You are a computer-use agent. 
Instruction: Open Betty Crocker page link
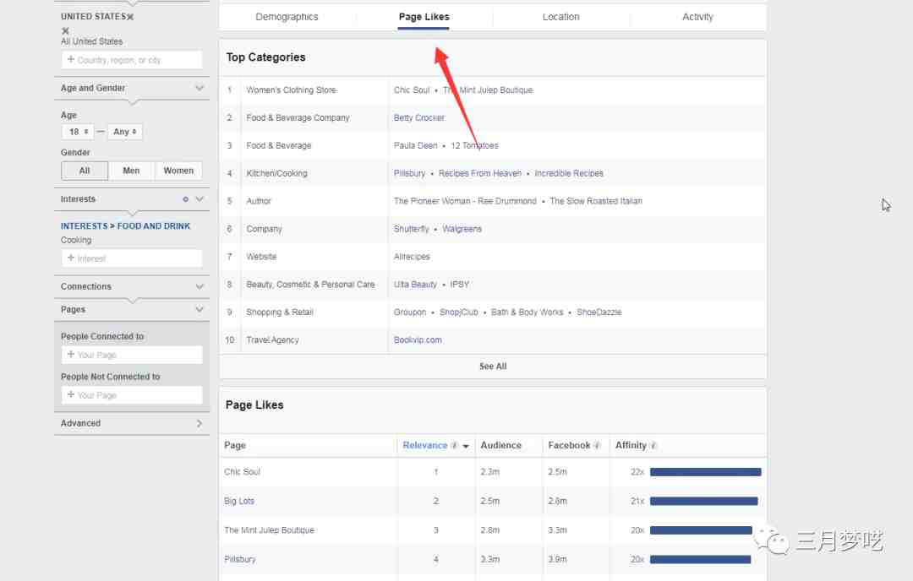tap(419, 118)
